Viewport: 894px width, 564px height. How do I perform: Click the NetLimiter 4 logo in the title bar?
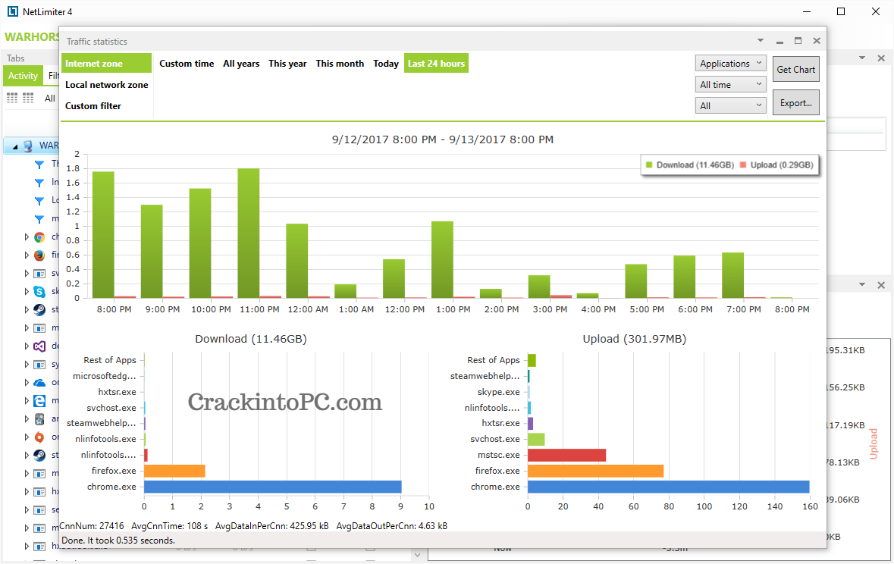(13, 11)
